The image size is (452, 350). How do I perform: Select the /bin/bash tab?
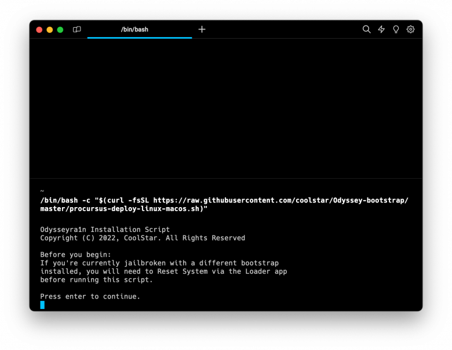[140, 30]
